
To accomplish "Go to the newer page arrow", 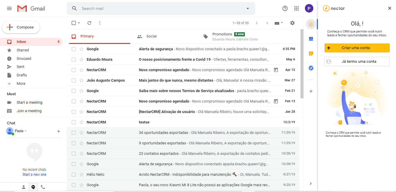I will [x=256, y=23].
